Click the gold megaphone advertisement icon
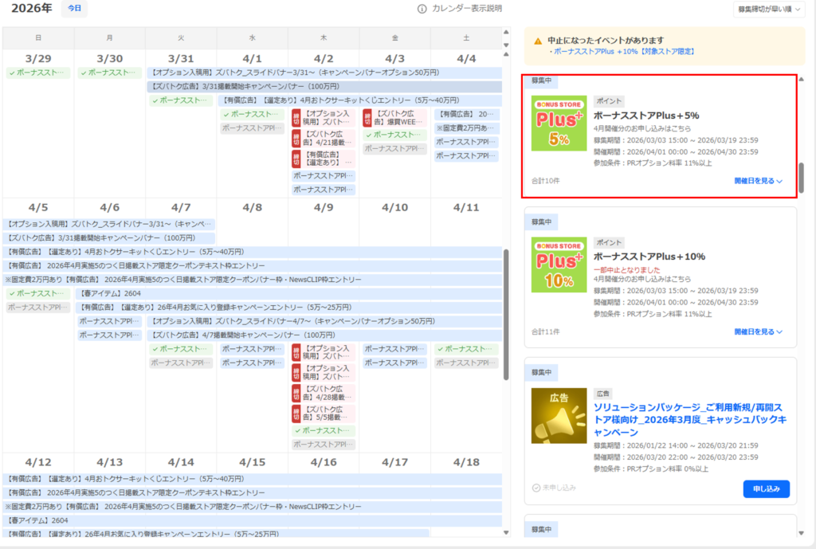This screenshot has width=816, height=549. [559, 411]
